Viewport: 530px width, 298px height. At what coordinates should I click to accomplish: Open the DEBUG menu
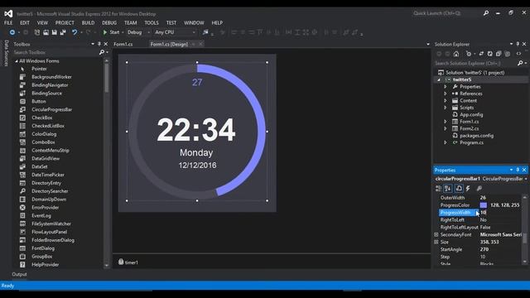point(109,22)
